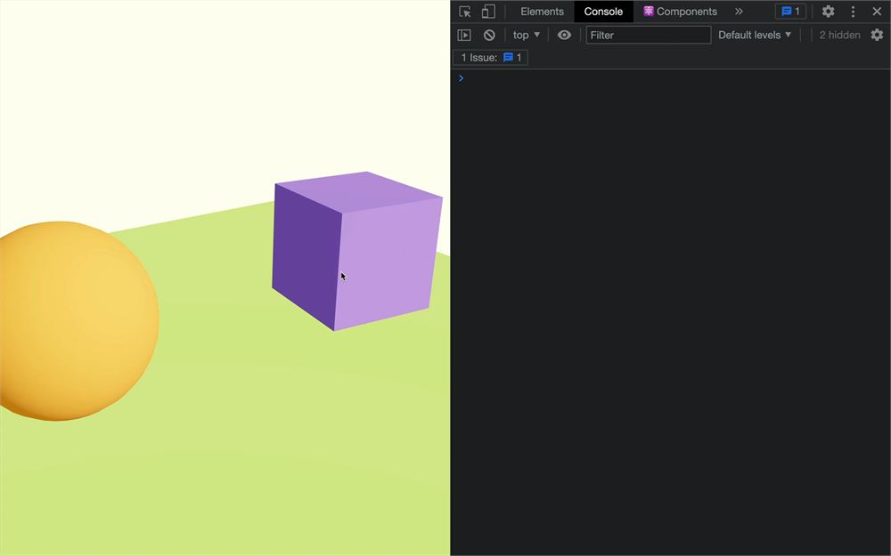The width and height of the screenshot is (891, 556).
Task: Open the top JavaScript context dropdown
Action: tap(527, 36)
